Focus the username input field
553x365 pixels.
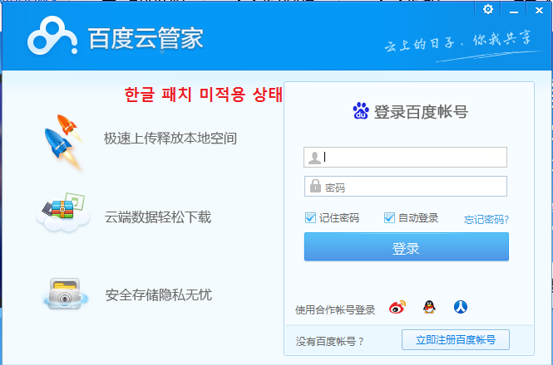(405, 158)
